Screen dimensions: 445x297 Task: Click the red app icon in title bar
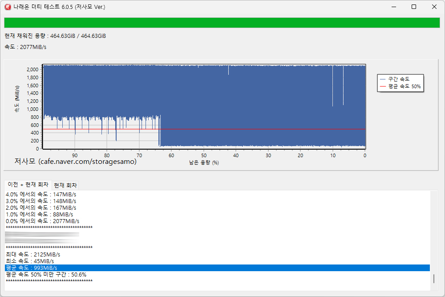click(8, 7)
